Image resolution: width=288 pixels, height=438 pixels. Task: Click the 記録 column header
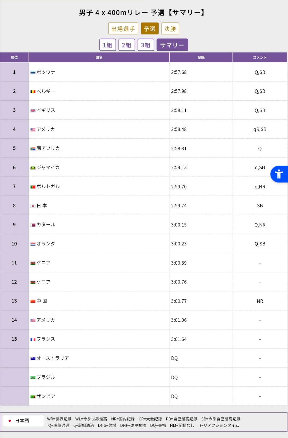point(201,57)
